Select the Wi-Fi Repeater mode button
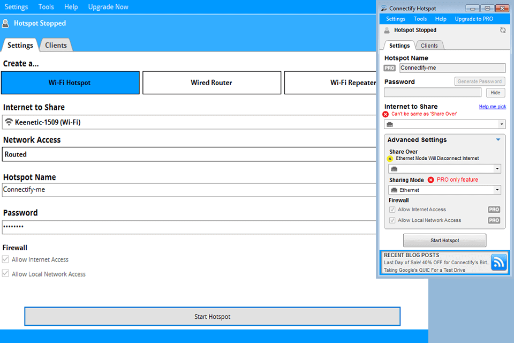The width and height of the screenshot is (514, 343). [x=330, y=83]
